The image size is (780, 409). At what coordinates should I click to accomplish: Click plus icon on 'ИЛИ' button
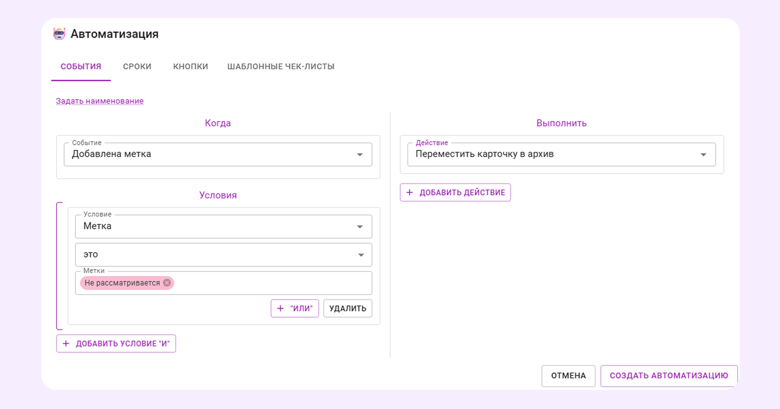pos(280,308)
